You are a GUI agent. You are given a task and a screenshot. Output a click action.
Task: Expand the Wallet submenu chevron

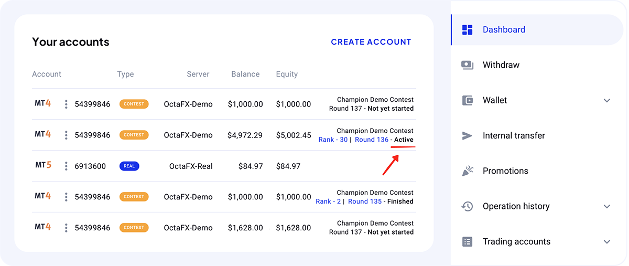(607, 100)
